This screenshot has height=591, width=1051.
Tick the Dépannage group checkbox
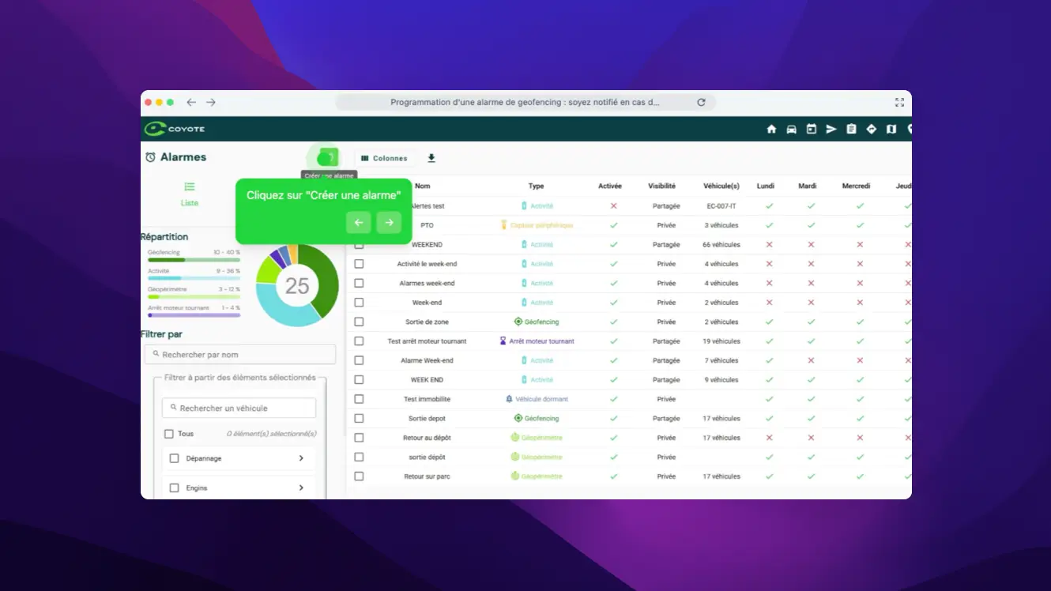point(175,458)
